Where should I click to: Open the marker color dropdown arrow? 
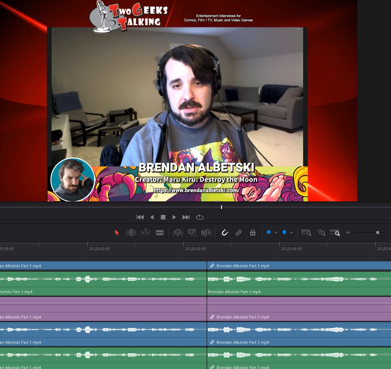[x=291, y=233]
